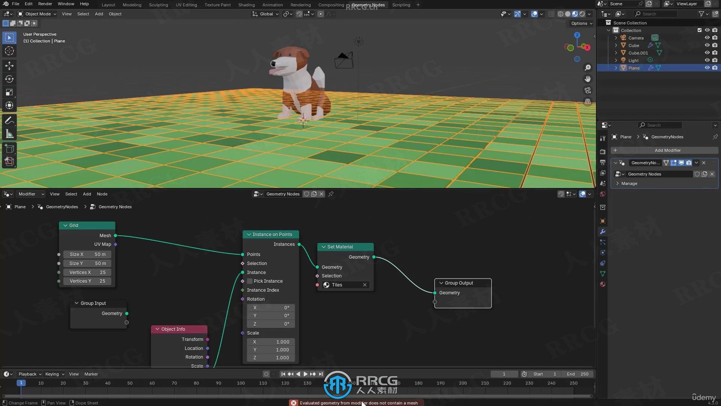
Task: Clear the Tiles material from Set Material
Action: click(365, 285)
